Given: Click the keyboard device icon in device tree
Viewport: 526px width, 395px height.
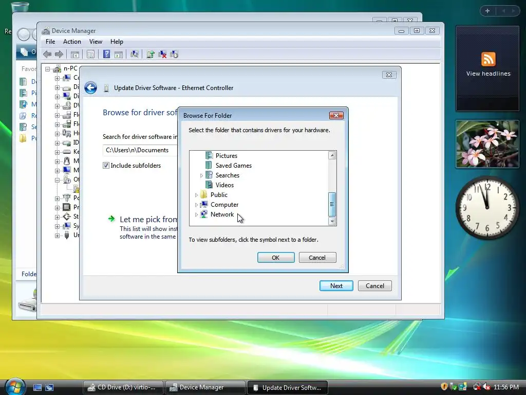Looking at the screenshot, I should point(67,152).
